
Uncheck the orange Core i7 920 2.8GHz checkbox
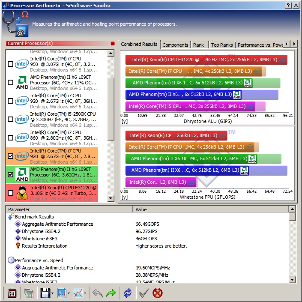(10, 156)
